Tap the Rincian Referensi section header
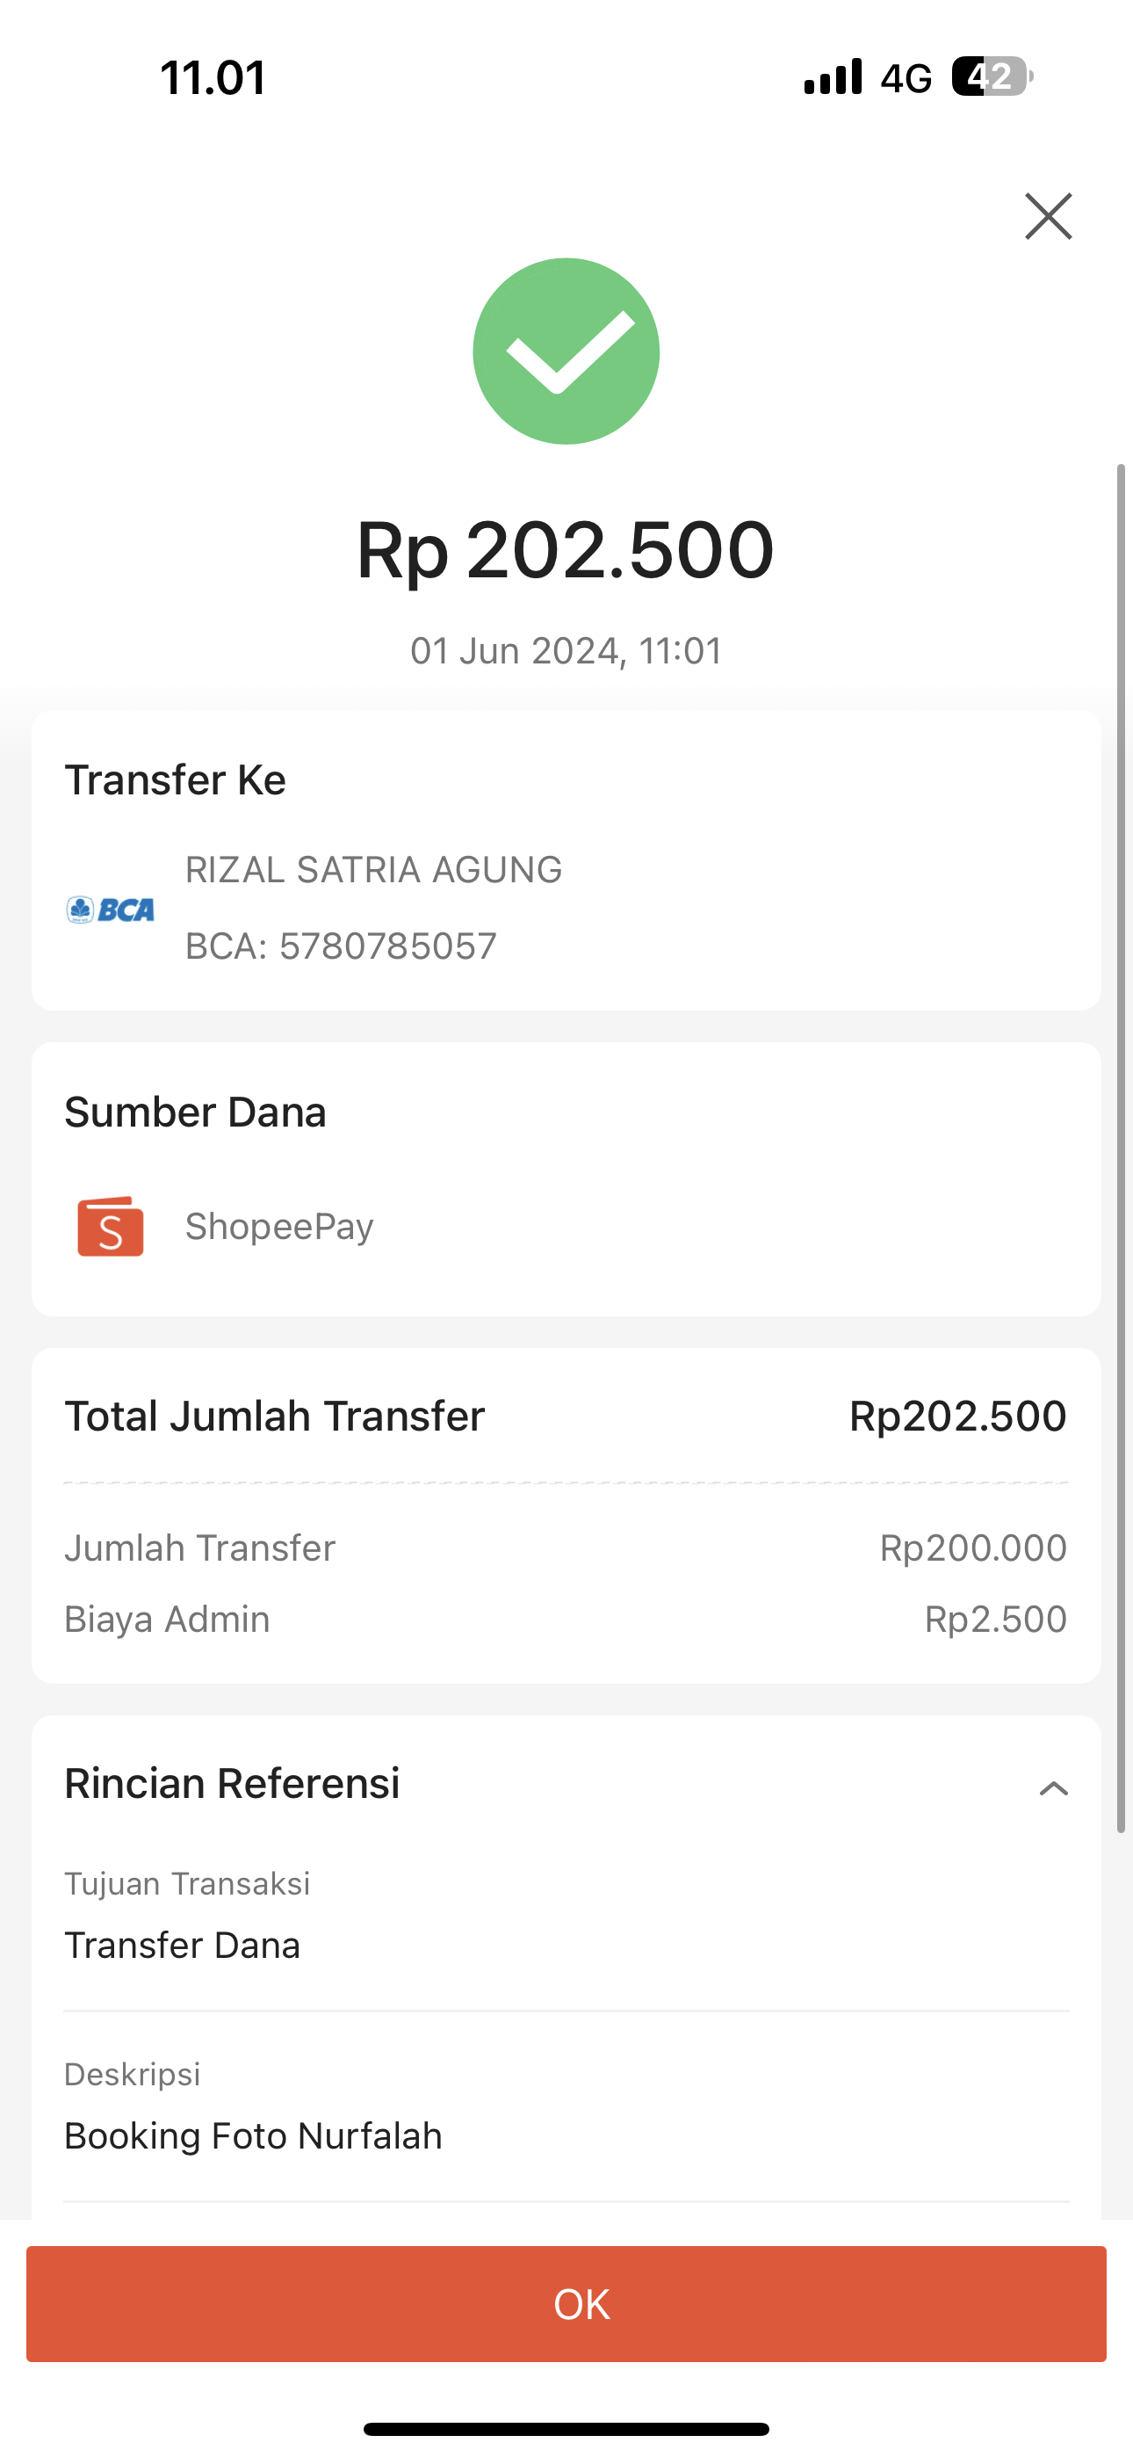The image size is (1133, 2457). click(233, 1784)
